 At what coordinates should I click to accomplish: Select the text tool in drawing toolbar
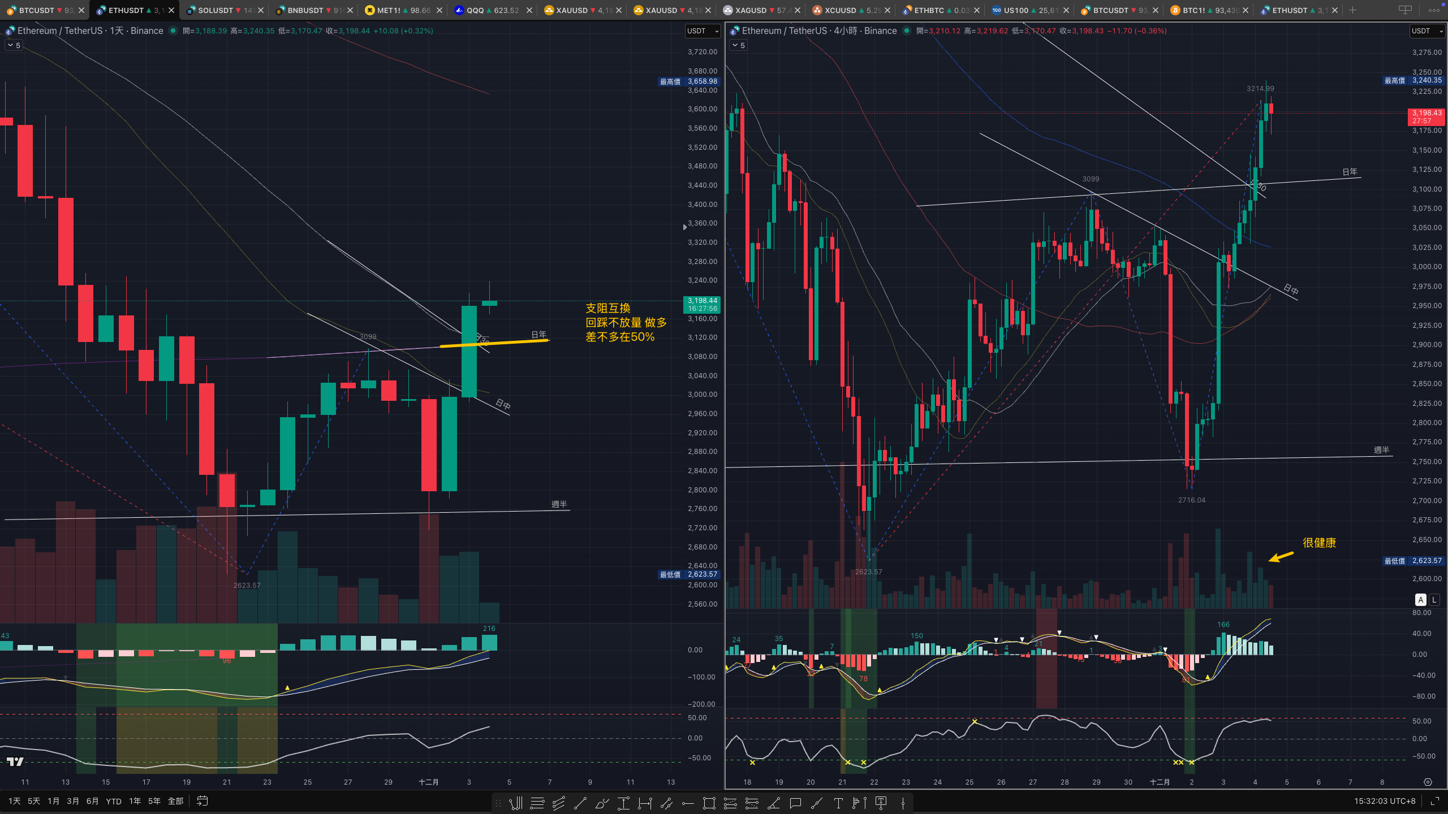click(x=838, y=803)
